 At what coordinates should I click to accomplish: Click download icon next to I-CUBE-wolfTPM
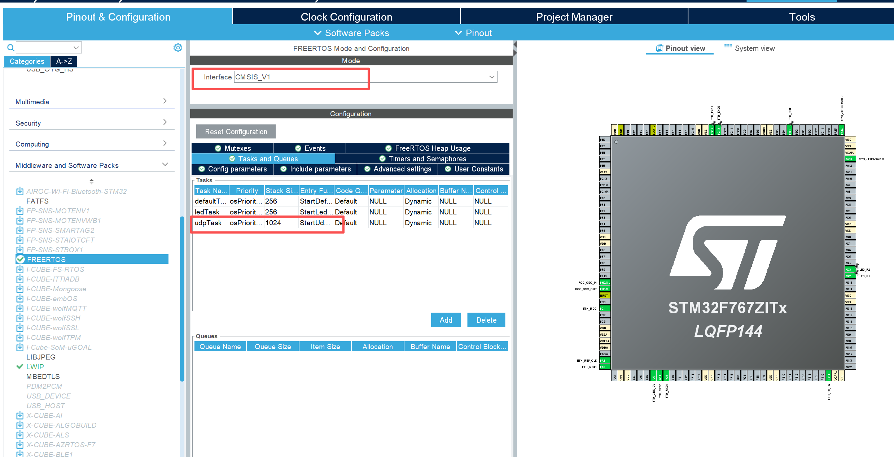20,337
